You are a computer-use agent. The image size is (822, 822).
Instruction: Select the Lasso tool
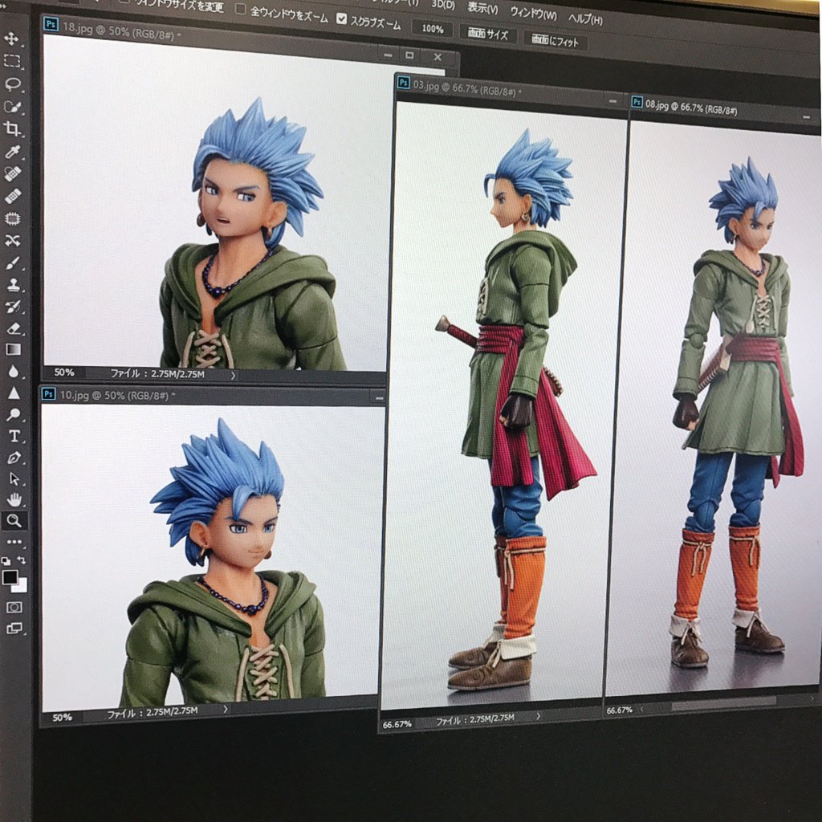pyautogui.click(x=12, y=83)
